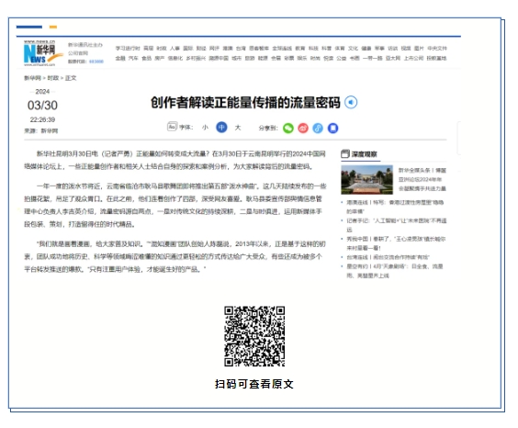Image resolution: width=518 pixels, height=428 pixels.
Task: Share article via red Weibo icon
Action: pyautogui.click(x=303, y=128)
